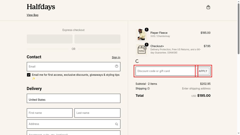The width and height of the screenshot is (240, 135).
Task: Click the Discount code or gift card field
Action: pyautogui.click(x=165, y=71)
